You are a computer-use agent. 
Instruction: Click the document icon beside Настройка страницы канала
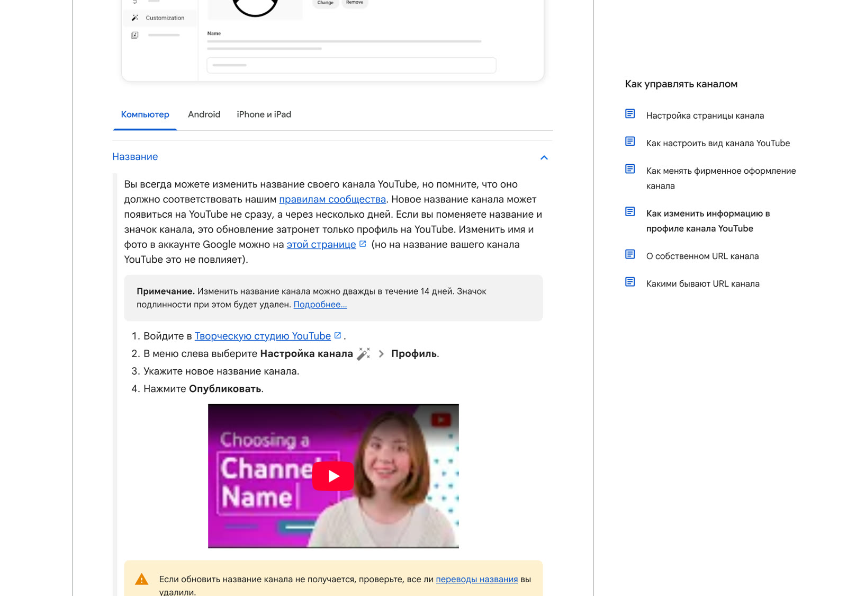point(630,114)
